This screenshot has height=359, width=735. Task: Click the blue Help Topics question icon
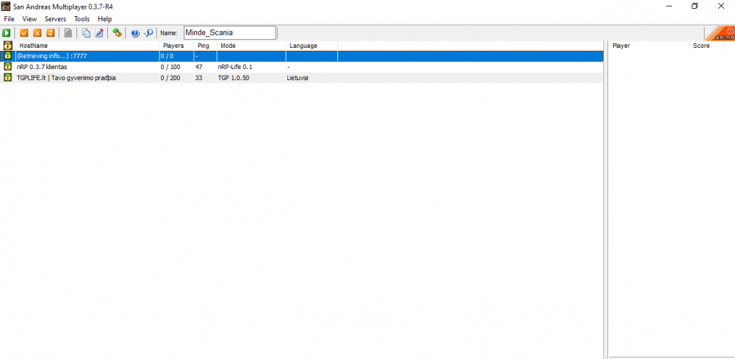135,33
